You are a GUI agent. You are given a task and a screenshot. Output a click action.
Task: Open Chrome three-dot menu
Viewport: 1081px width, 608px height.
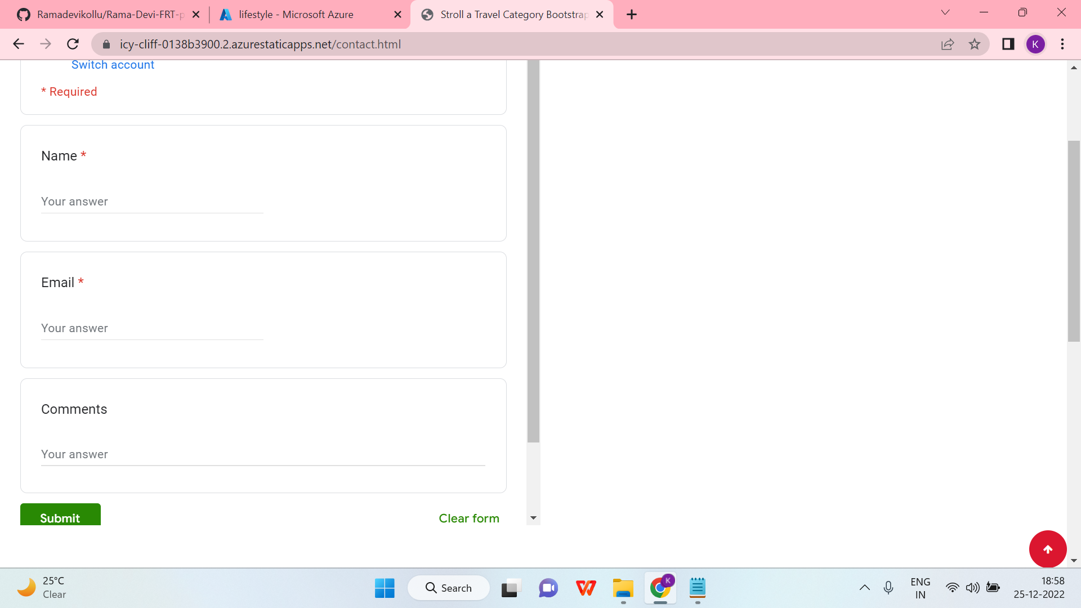click(1062, 44)
